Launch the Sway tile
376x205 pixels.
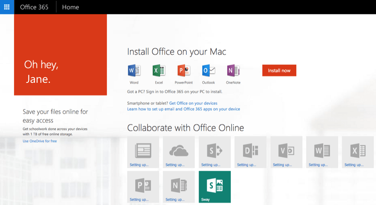point(215,187)
